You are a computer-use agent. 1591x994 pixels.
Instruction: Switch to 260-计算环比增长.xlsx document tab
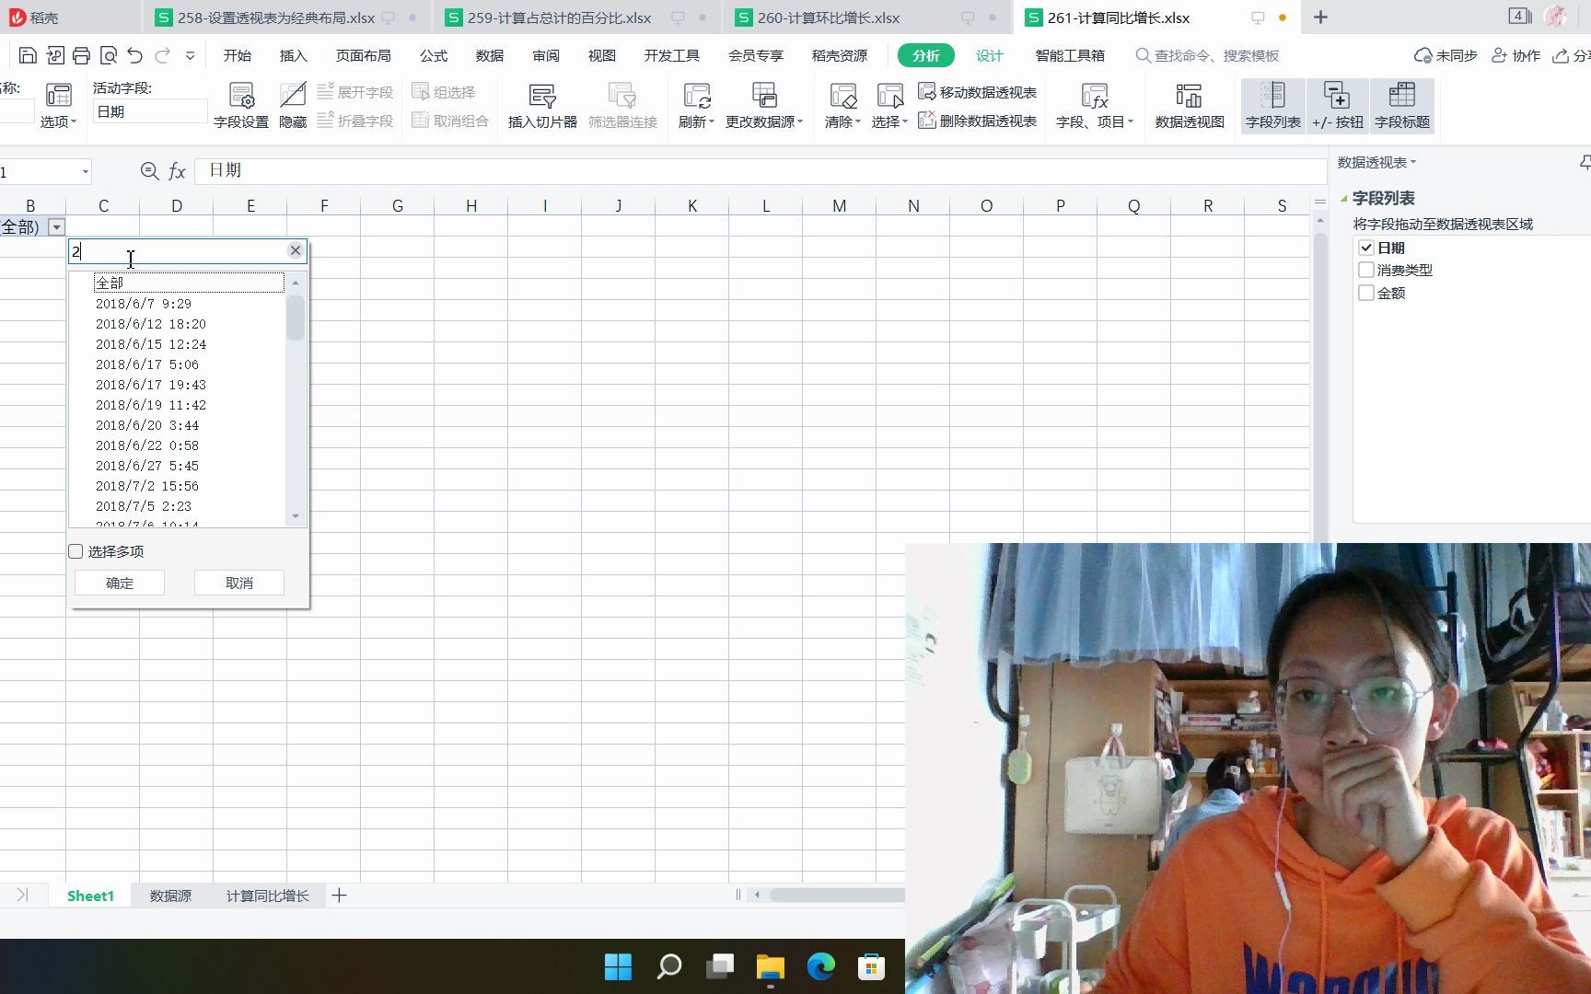coord(829,17)
